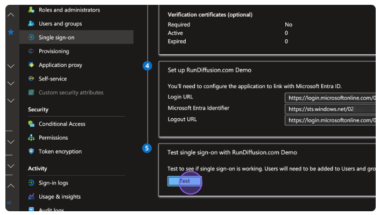
Task: Select Custom security attributes menu item
Action: tap(71, 92)
